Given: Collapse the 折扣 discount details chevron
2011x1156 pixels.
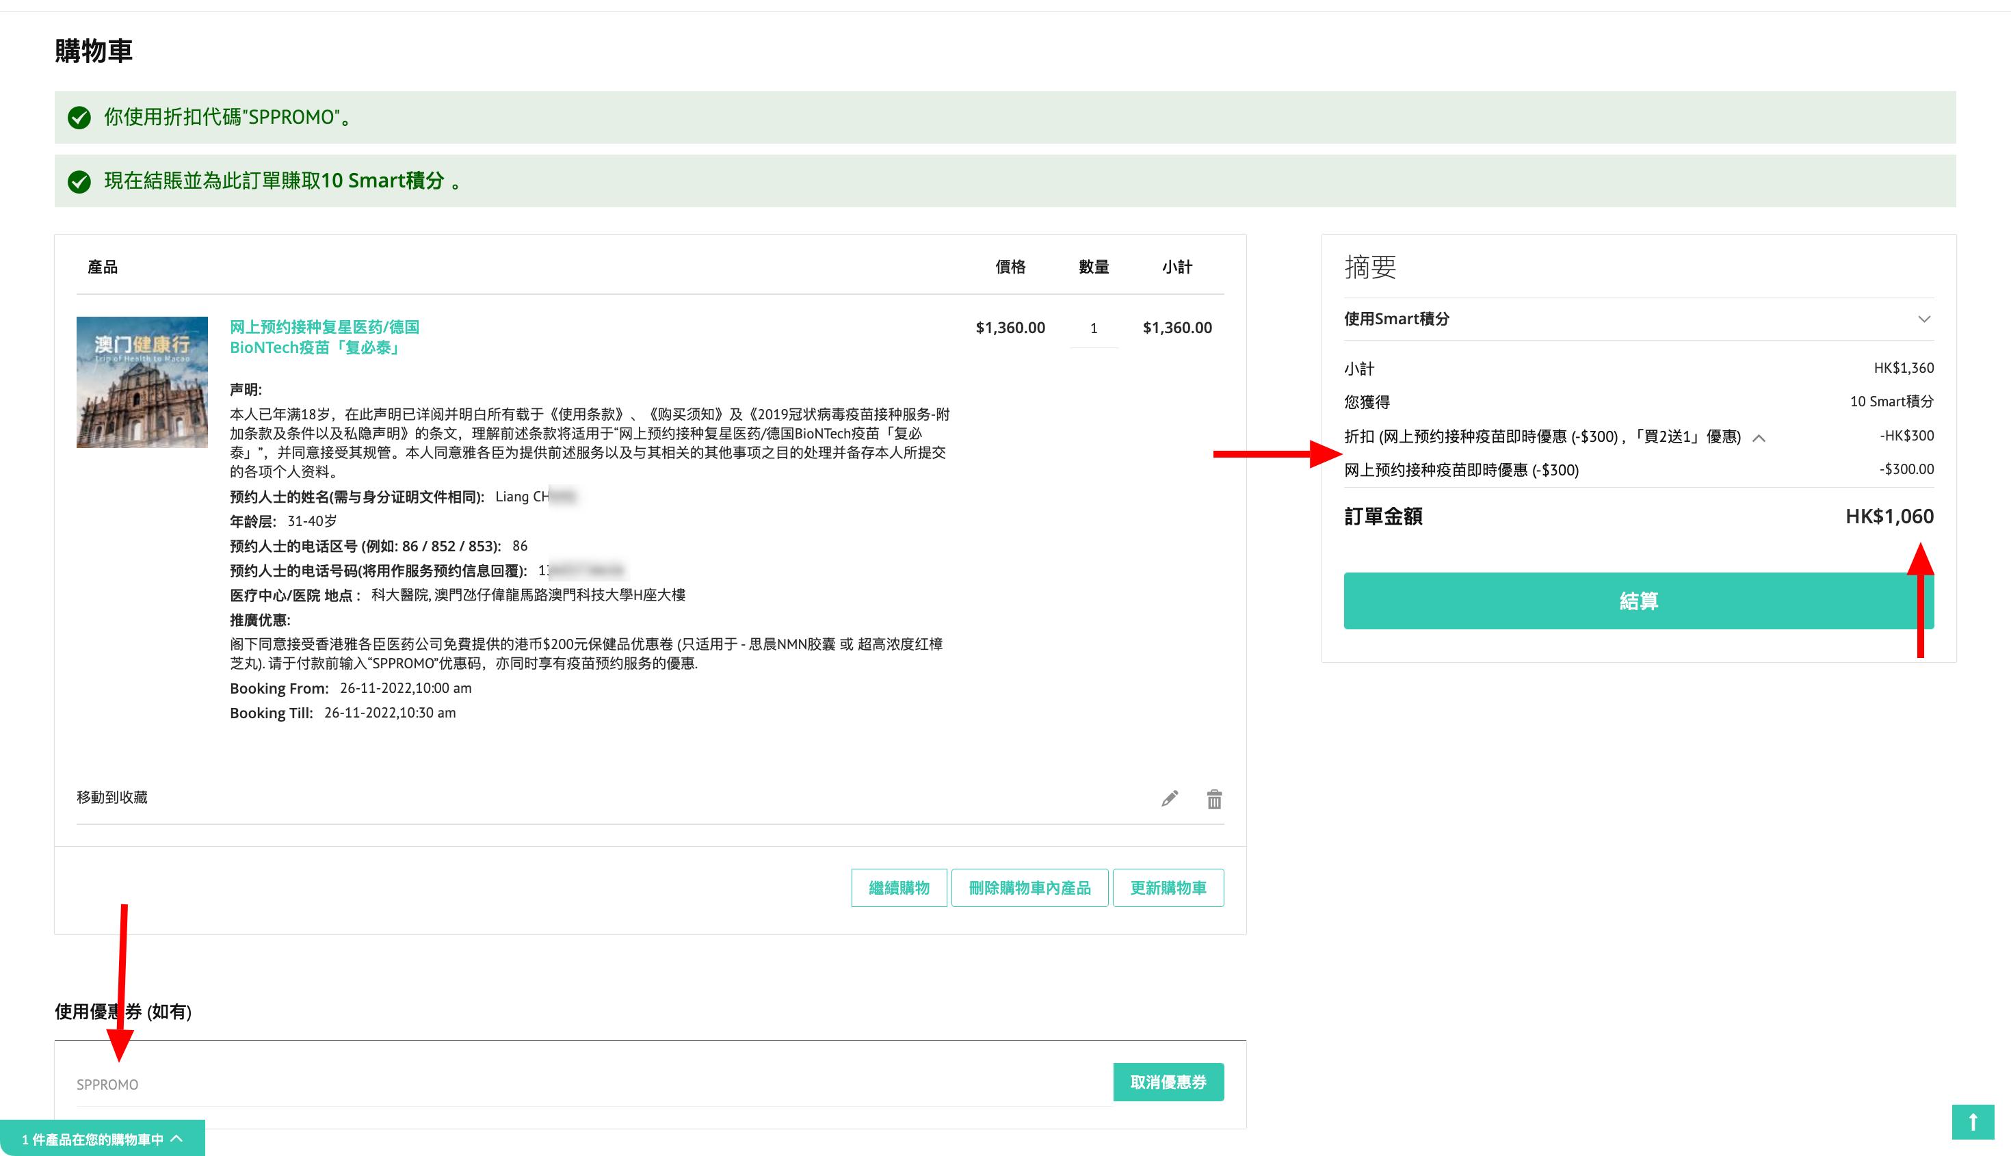Looking at the screenshot, I should pyautogui.click(x=1759, y=436).
